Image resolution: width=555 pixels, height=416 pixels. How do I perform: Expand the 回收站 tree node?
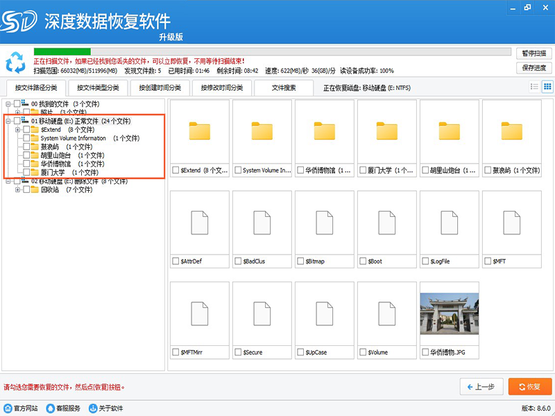[18, 189]
